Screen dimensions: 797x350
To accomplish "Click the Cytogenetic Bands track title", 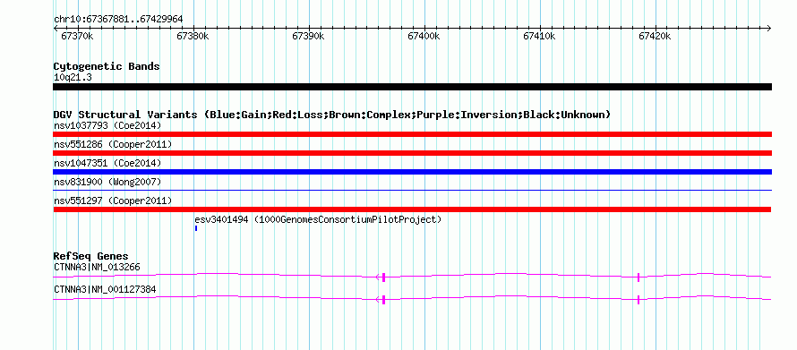I will [107, 66].
